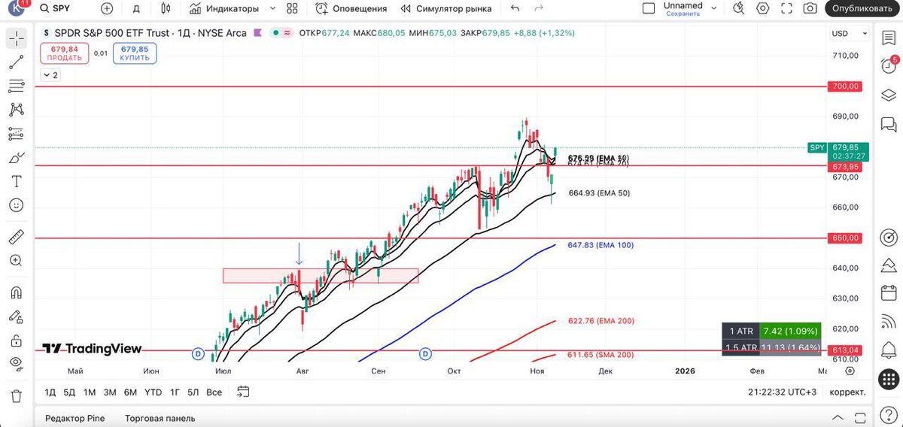This screenshot has width=903, height=427.
Task: Add symbol to compare with plus
Action: coord(107,8)
